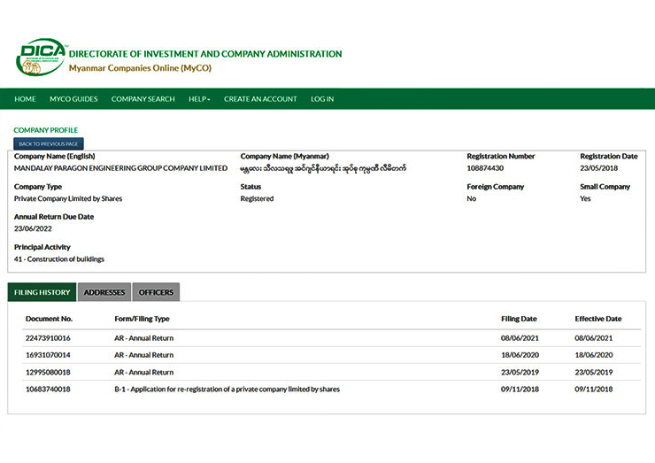
Task: Click the Registered status value
Action: [257, 199]
